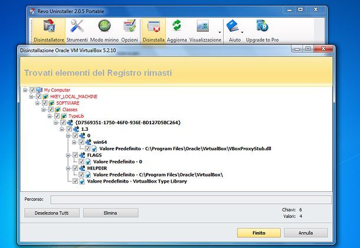Uncheck the D7569351 GUID key checkbox
The height and width of the screenshot is (248, 360).
tap(63, 123)
